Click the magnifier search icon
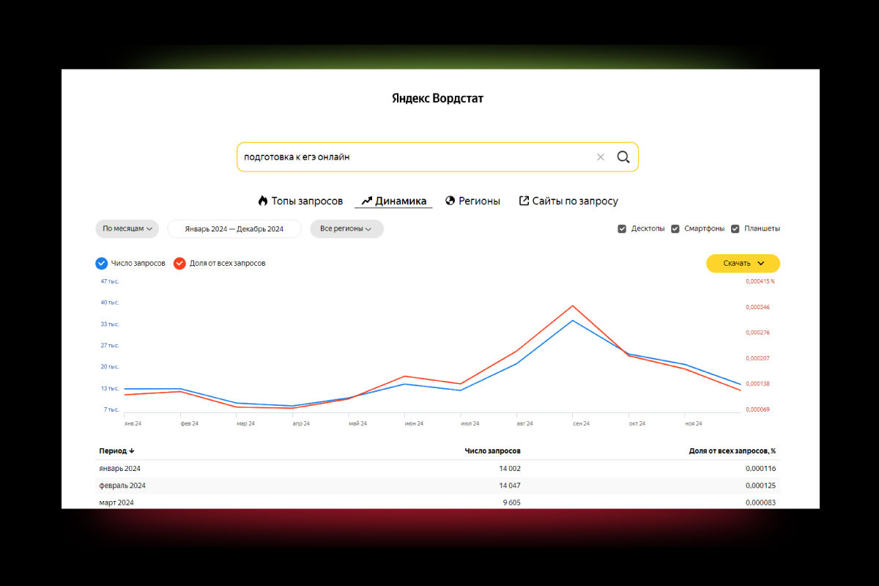 623,157
